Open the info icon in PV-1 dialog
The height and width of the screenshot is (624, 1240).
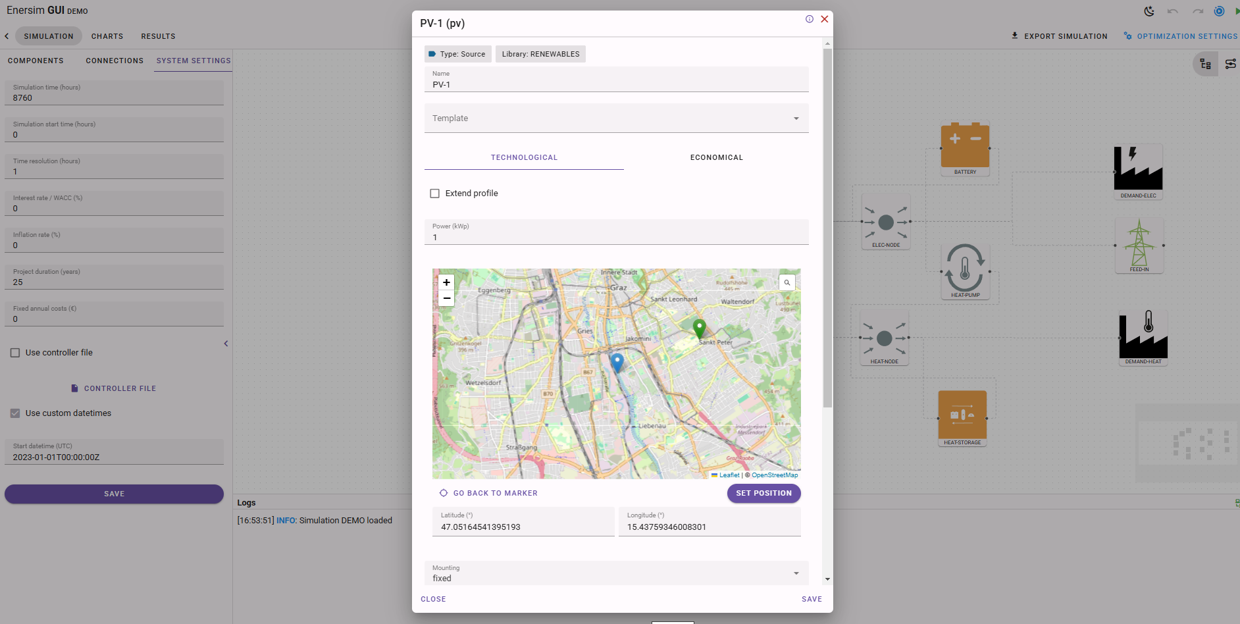pyautogui.click(x=809, y=19)
